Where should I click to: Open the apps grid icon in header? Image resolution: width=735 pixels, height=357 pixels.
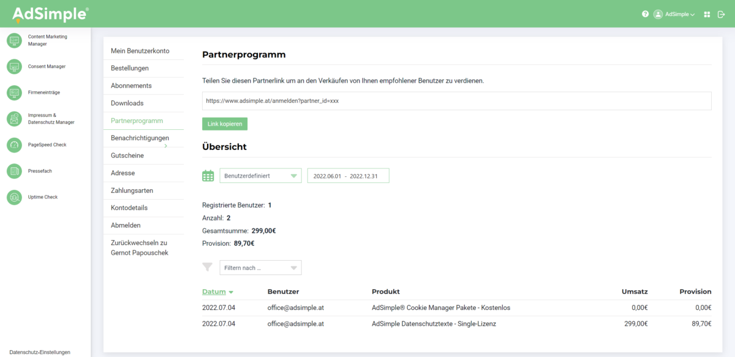click(707, 14)
